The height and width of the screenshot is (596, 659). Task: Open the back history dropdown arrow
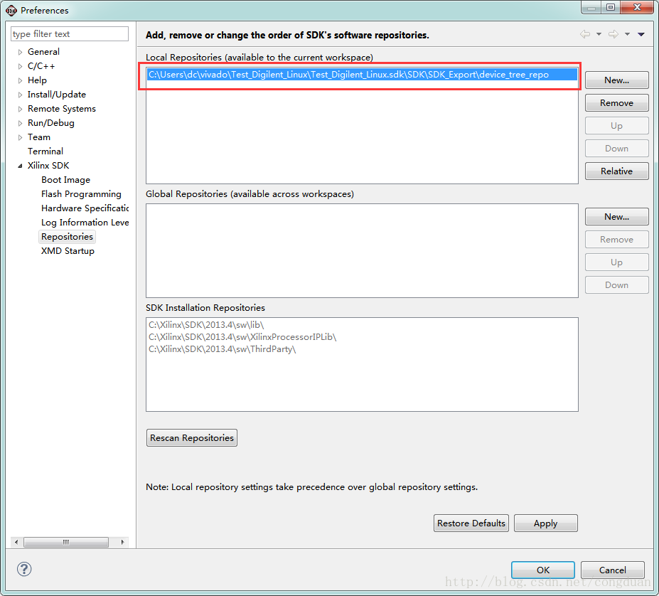599,34
